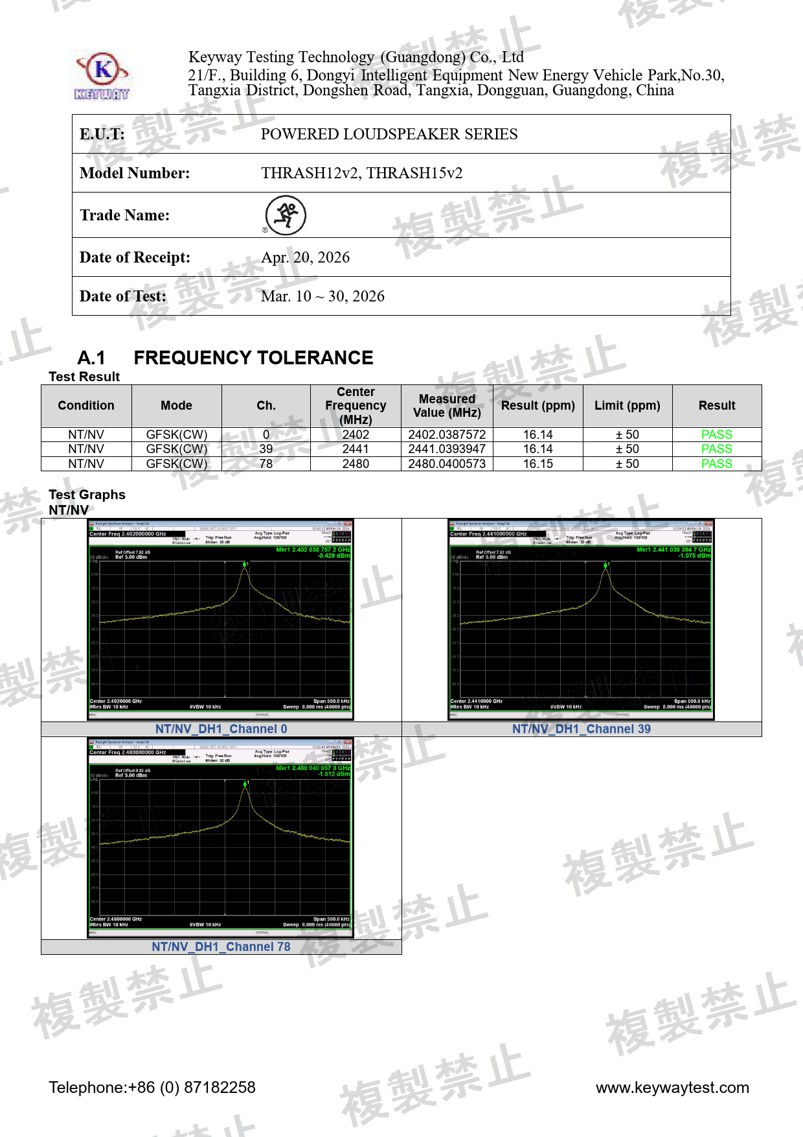Click the "Center Frequency (MHz)" column header
803x1137 pixels.
(x=356, y=406)
